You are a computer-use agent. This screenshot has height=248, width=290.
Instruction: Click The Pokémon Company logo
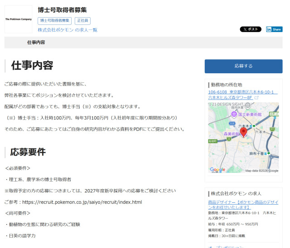click(x=18, y=19)
